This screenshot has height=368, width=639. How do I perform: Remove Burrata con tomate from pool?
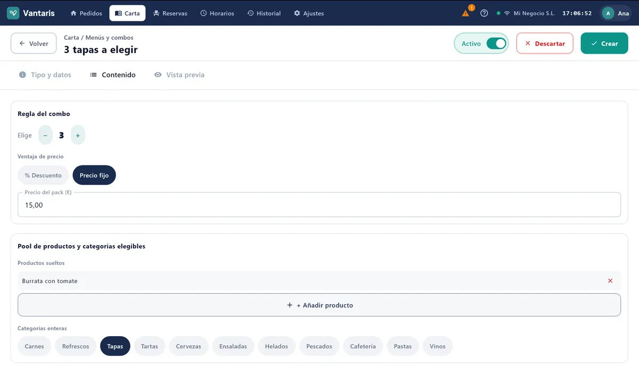pyautogui.click(x=610, y=281)
